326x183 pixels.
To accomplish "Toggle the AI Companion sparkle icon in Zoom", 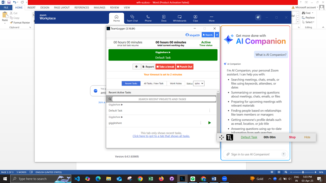I will pyautogui.click(x=258, y=17).
